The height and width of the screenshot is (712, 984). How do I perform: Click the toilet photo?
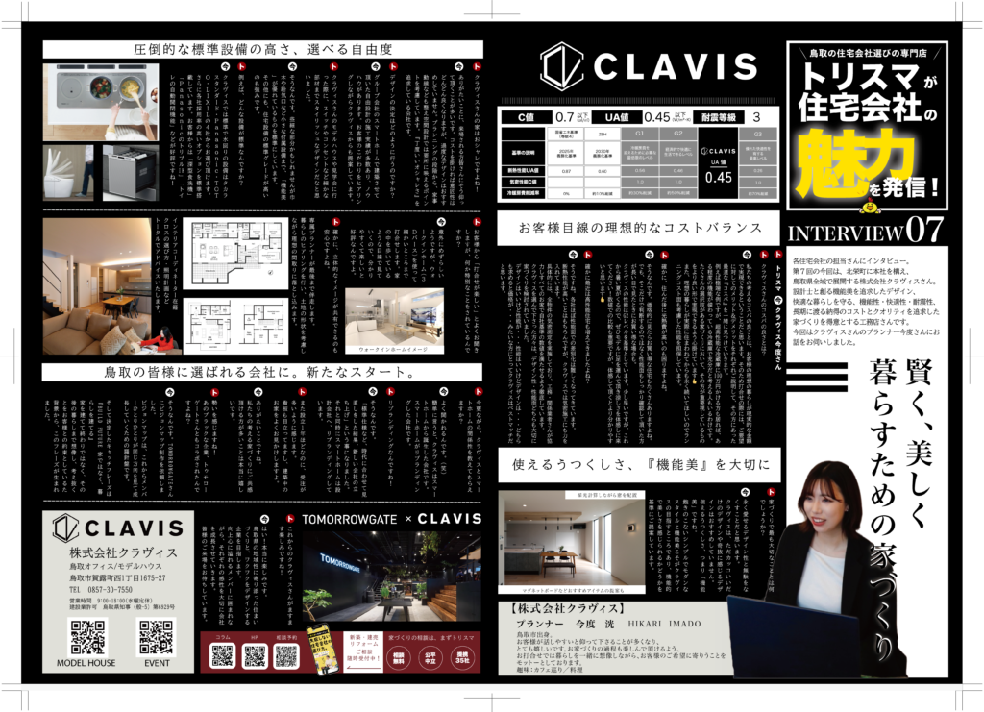click(x=68, y=173)
